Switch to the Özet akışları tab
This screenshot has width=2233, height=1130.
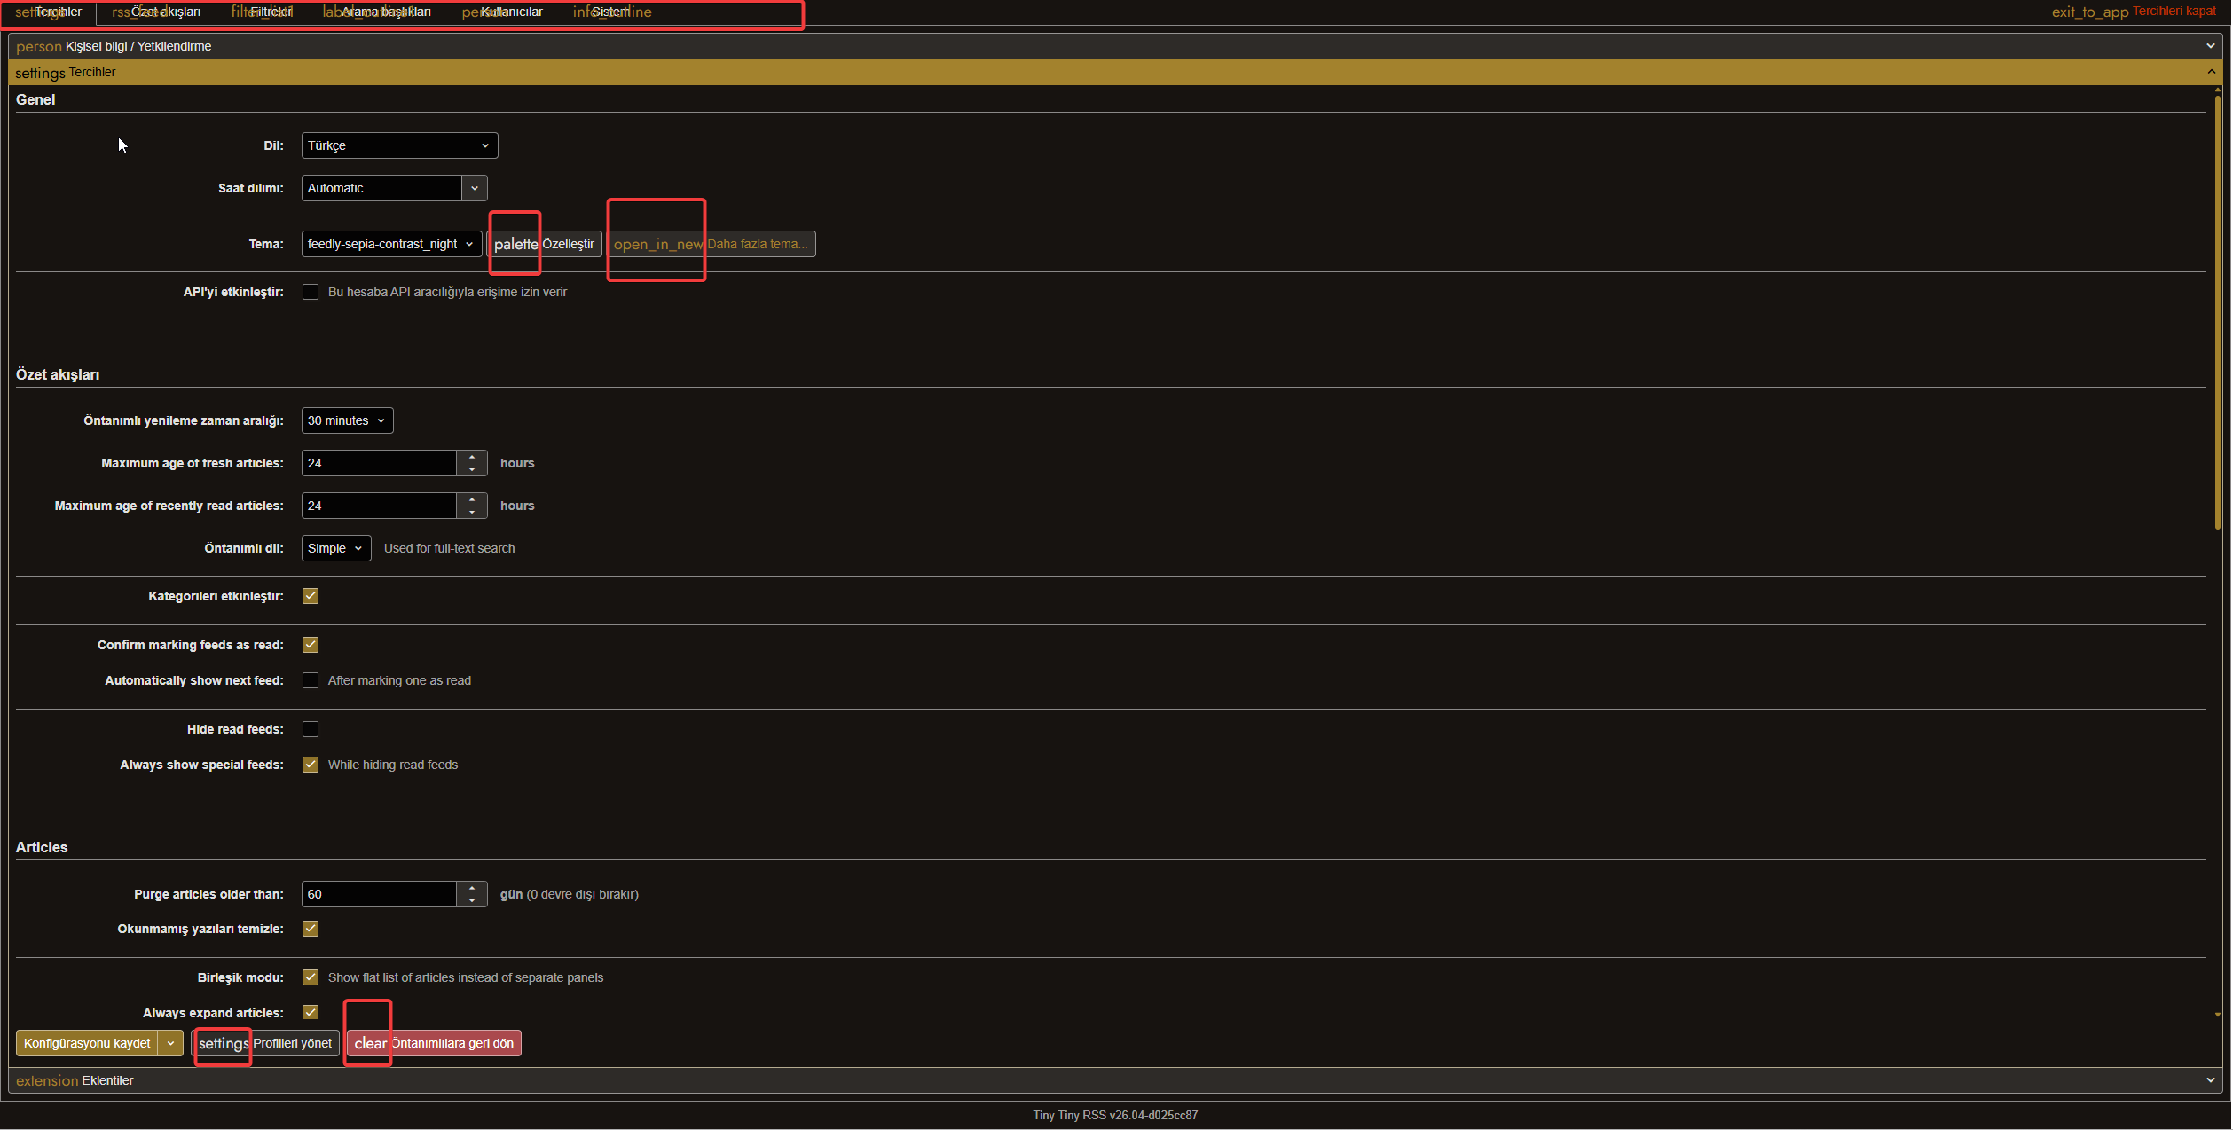156,12
